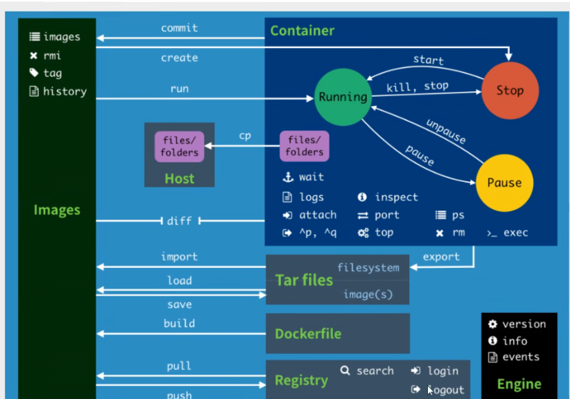
Task: Click the 'logs' command text
Action: pyautogui.click(x=311, y=197)
